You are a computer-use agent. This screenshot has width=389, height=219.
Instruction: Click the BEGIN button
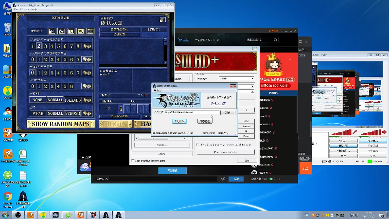click(x=116, y=124)
